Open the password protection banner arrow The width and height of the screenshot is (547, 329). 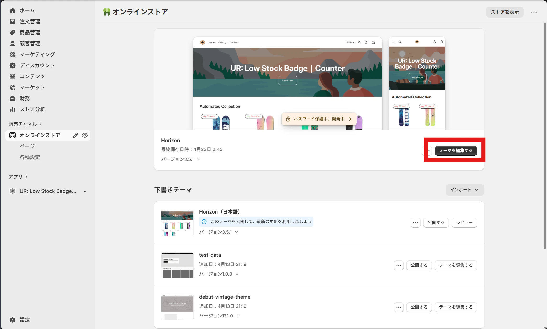click(350, 119)
